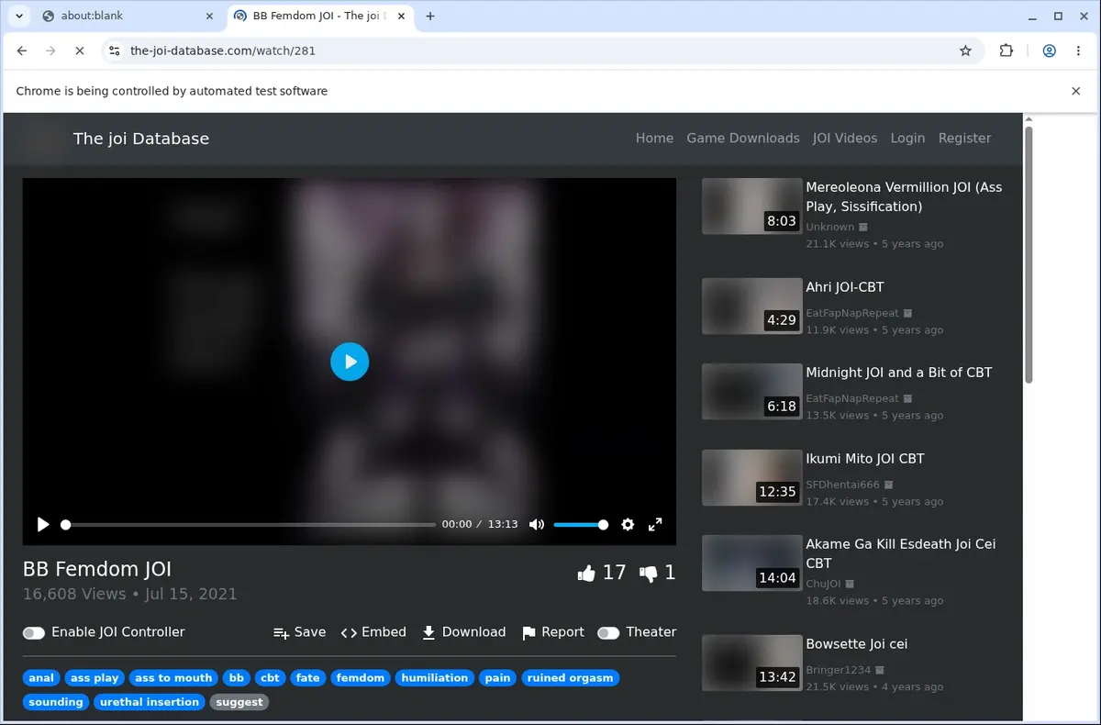Open the Bowsette Joi cei video title
Screen dimensions: 1101x725
click(x=857, y=644)
